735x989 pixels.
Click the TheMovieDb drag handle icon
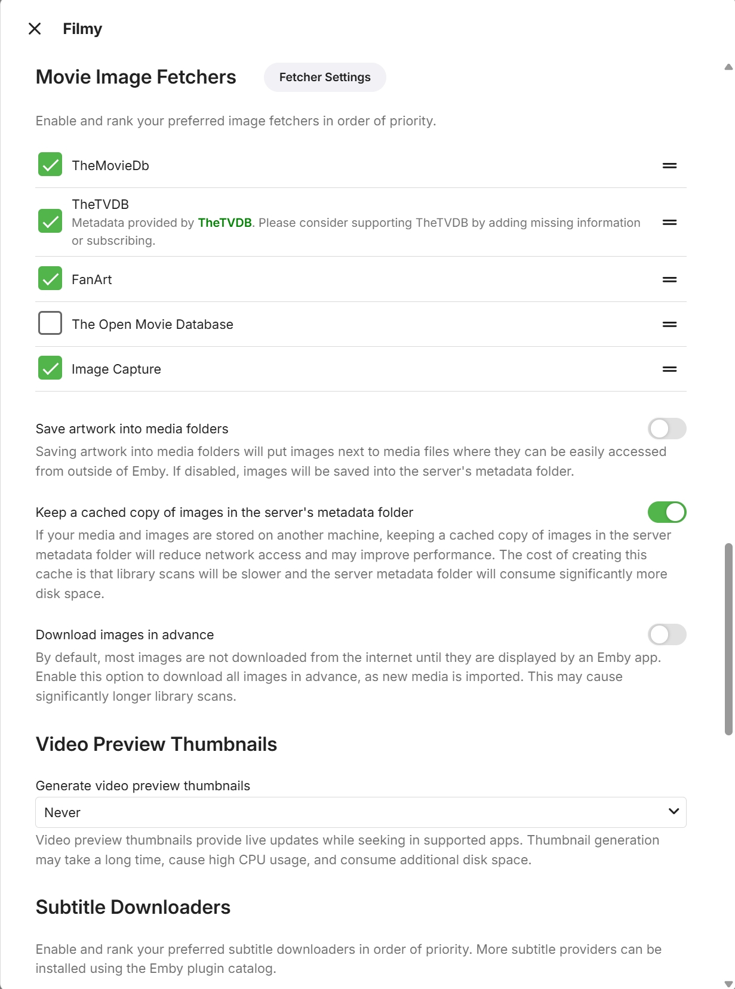click(669, 165)
